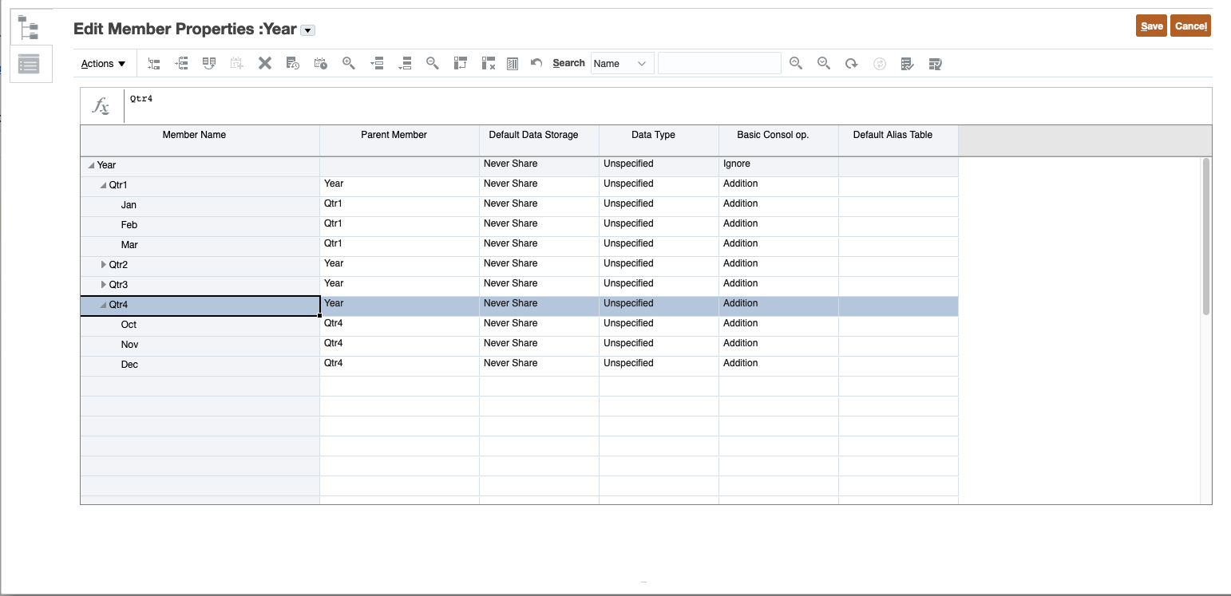Click the Refresh circular arrow icon
The height and width of the screenshot is (596, 1231).
851,64
